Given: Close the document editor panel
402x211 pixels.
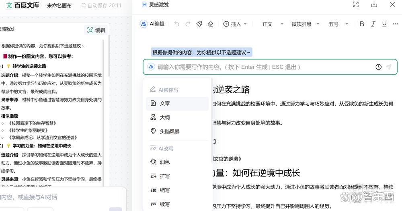Looking at the screenshot, I should (392, 4).
